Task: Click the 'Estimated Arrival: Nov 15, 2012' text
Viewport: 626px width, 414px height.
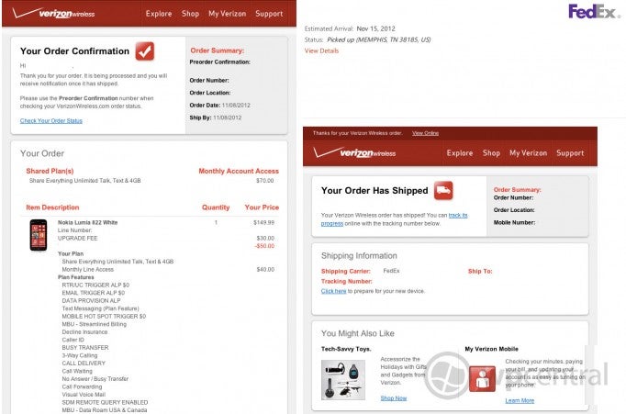Action: tap(350, 28)
